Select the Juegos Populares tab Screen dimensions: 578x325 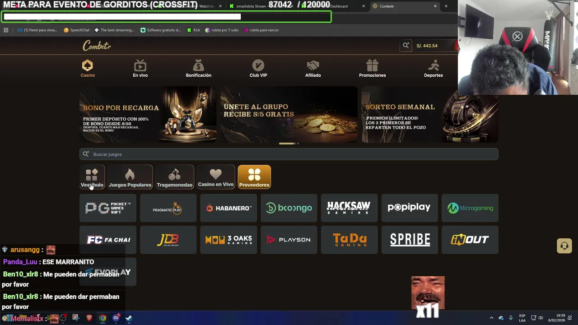[130, 177]
